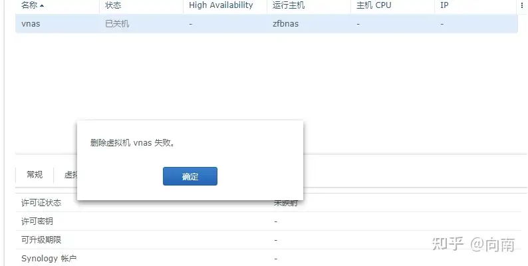Click the Synology 帐户 row

coord(269,258)
